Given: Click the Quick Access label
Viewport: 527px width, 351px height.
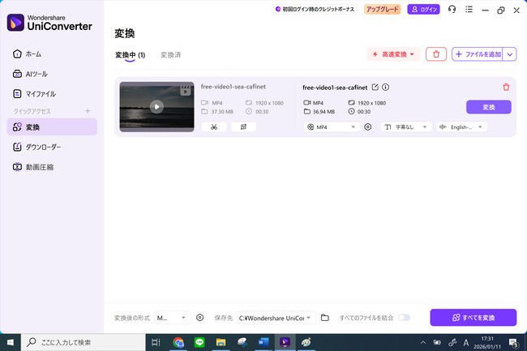Looking at the screenshot, I should 32,111.
